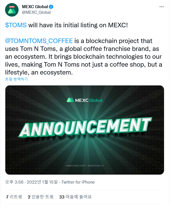Open the @TOMNTOMS_COFFEE mention link
Viewport: 173px width, 210px height.
(x=39, y=41)
